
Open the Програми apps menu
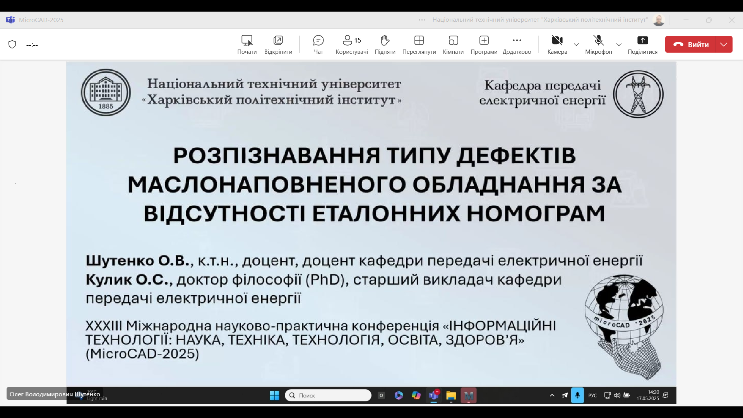[484, 45]
